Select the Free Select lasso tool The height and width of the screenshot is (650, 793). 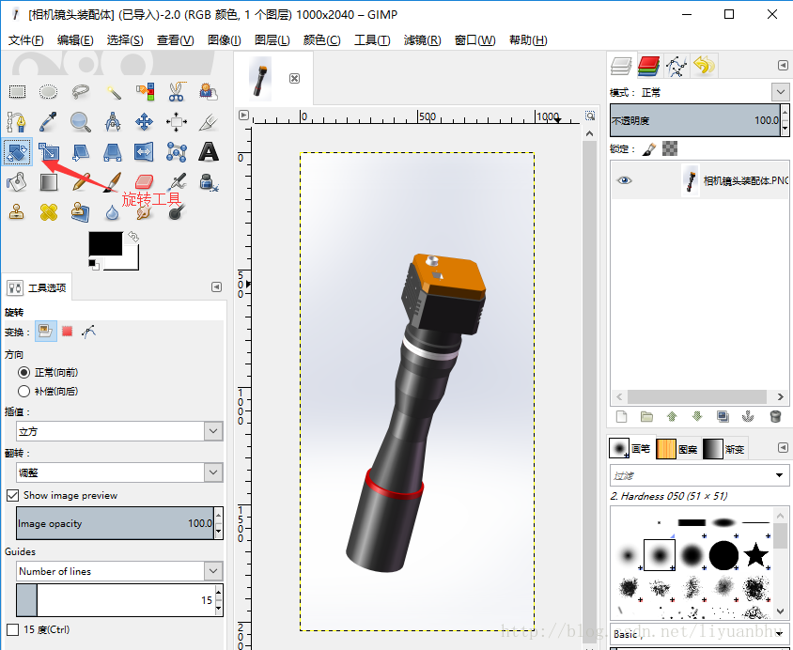pos(81,91)
